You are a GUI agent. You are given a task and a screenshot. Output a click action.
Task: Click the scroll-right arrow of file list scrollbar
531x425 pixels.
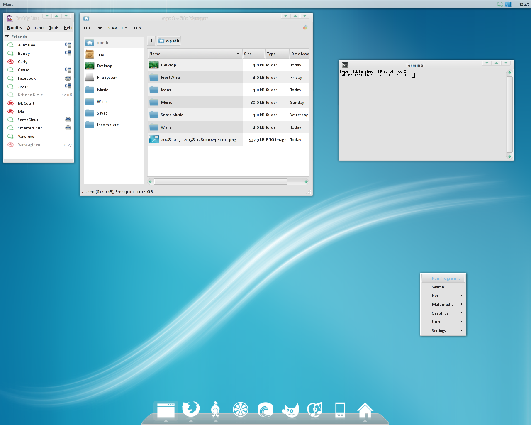point(306,181)
